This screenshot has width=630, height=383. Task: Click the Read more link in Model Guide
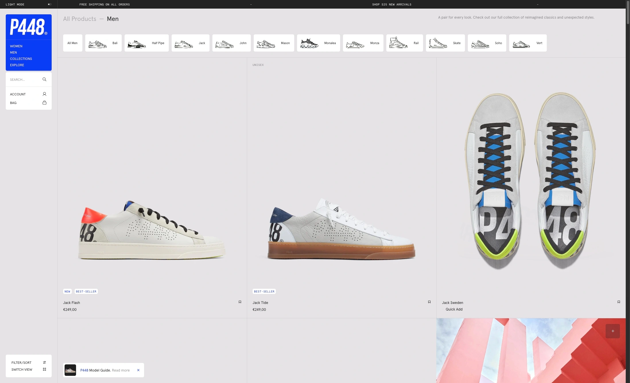point(121,370)
